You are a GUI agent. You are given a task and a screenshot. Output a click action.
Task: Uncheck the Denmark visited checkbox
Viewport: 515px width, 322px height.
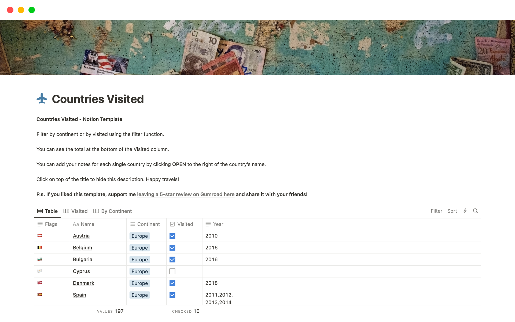click(172, 283)
